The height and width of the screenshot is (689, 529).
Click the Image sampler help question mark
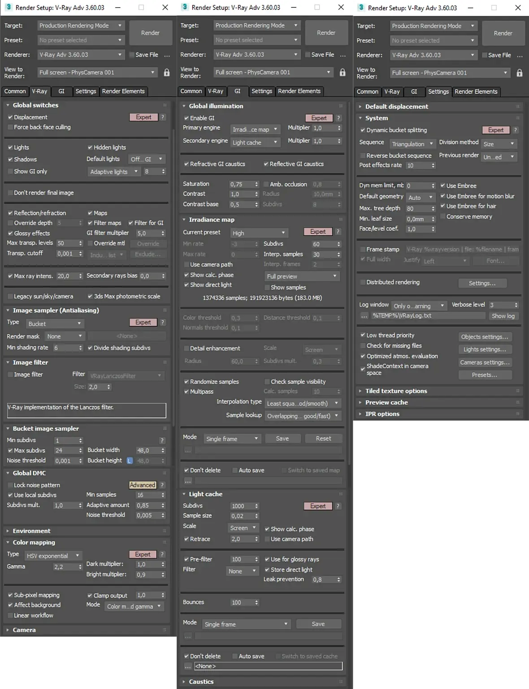(163, 322)
